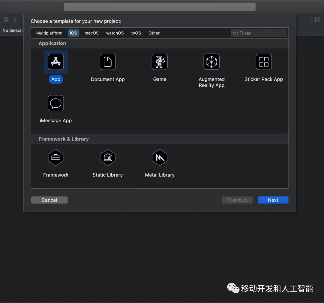The height and width of the screenshot is (303, 324).
Task: Click the No Selection text
Action: pos(13,30)
